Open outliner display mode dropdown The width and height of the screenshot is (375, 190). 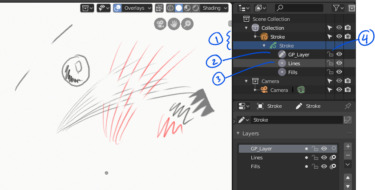[x=244, y=8]
